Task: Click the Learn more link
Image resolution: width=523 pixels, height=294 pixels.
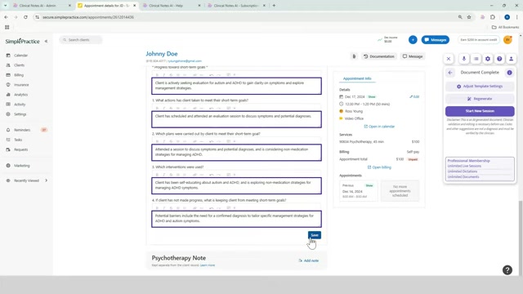Action: point(208,265)
